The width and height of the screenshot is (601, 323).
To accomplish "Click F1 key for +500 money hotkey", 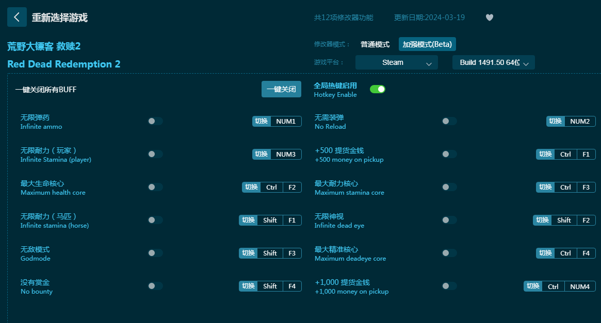I will [x=586, y=154].
